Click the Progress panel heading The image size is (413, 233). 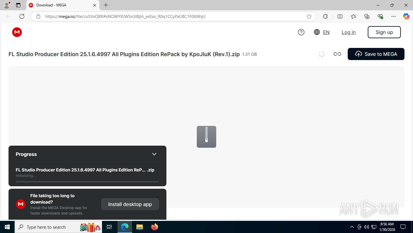pyautogui.click(x=26, y=154)
